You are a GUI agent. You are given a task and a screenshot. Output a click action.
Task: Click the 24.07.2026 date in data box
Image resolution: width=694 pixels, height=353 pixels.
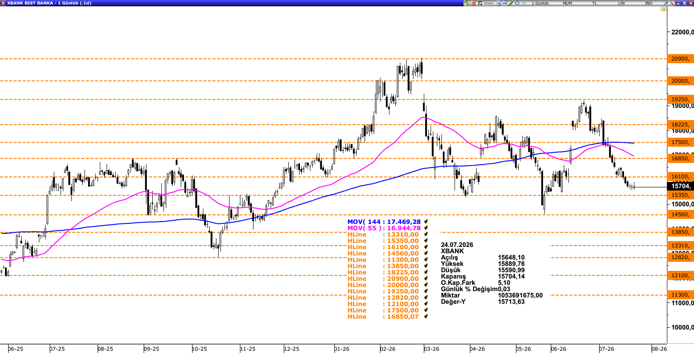(x=457, y=244)
